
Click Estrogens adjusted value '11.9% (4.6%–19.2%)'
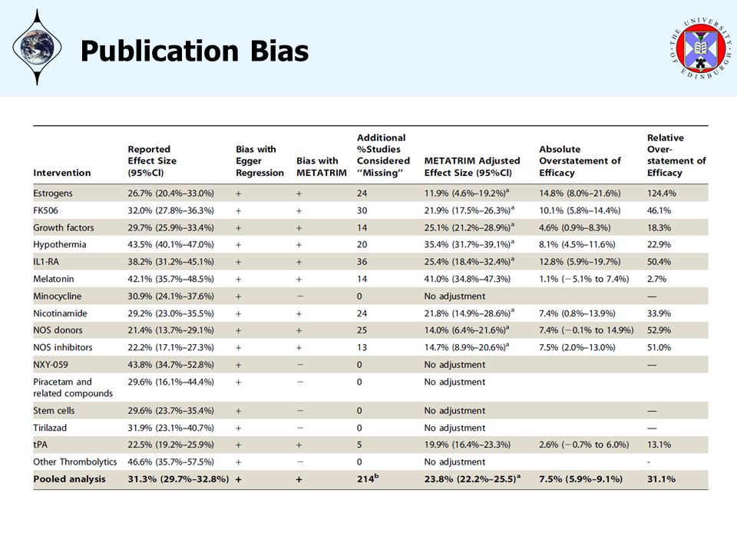click(x=467, y=194)
